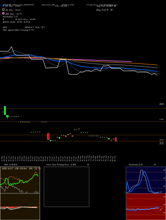Select the '200 Day - 16.79' legend text
Screen dimensions: 166x220
coord(13,14)
